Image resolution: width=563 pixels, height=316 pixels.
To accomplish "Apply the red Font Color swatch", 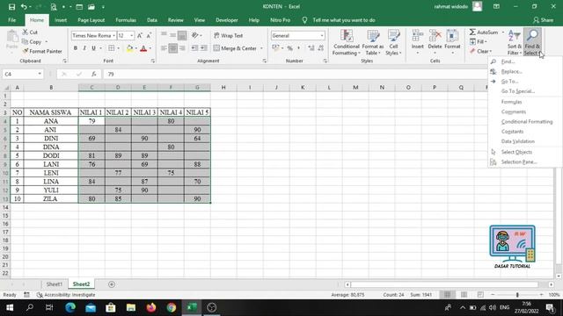I will pos(143,48).
